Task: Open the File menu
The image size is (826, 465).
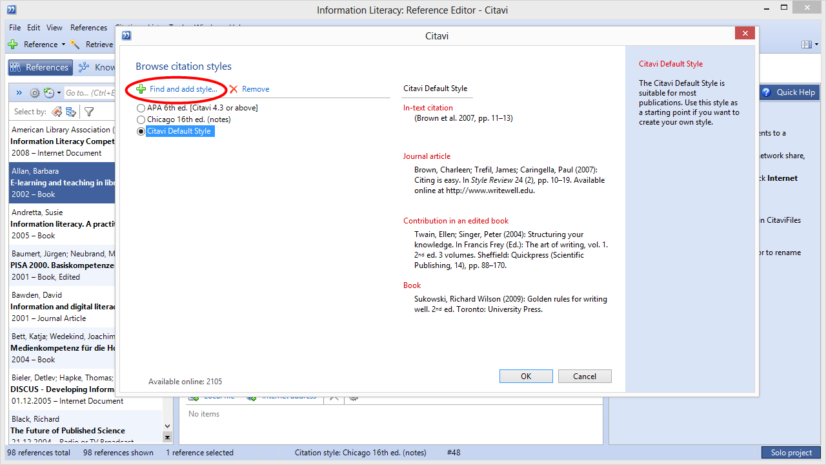Action: [x=15, y=28]
